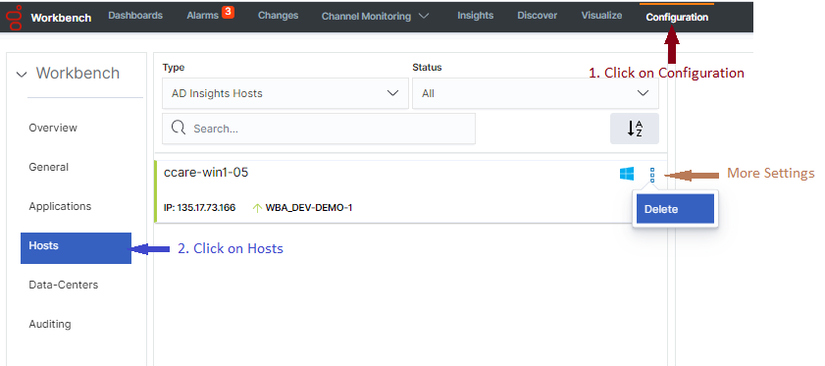Click the magnifier search icon
The width and height of the screenshot is (825, 366).
(x=179, y=128)
